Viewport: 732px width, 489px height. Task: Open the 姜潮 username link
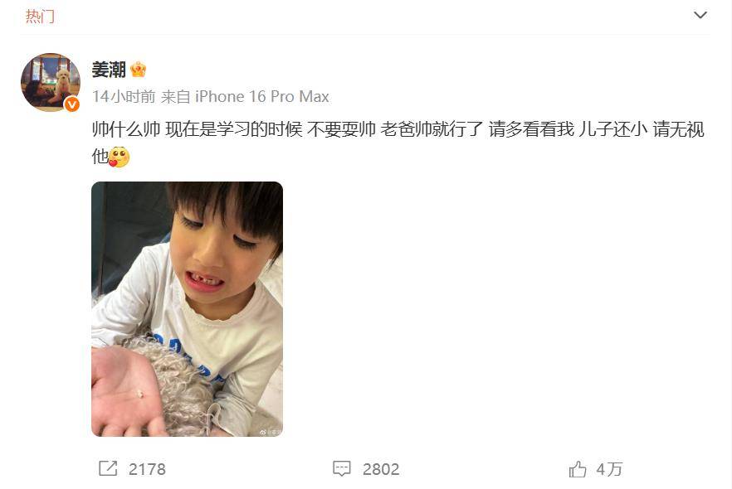tap(109, 70)
